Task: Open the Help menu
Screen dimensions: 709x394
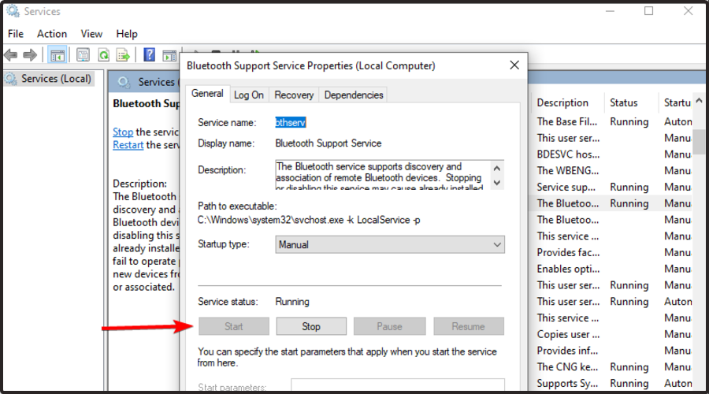Action: [127, 34]
